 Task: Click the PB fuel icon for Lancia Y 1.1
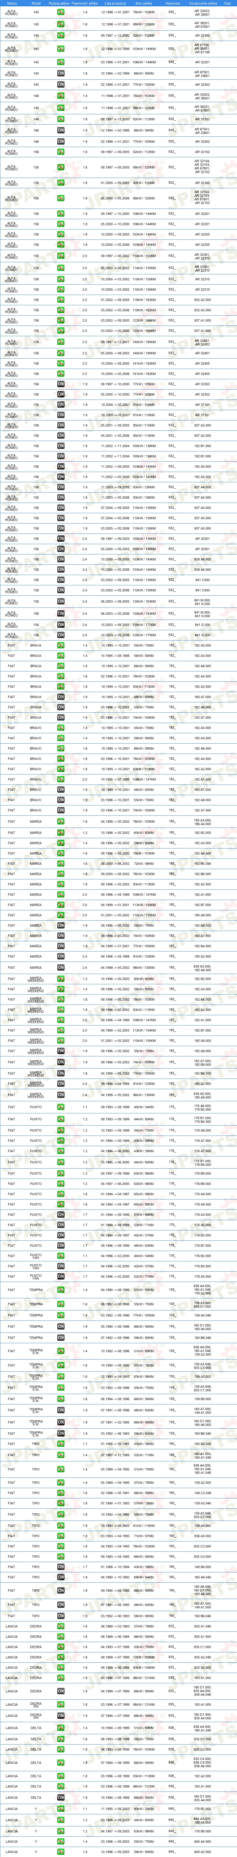[x=61, y=1809]
